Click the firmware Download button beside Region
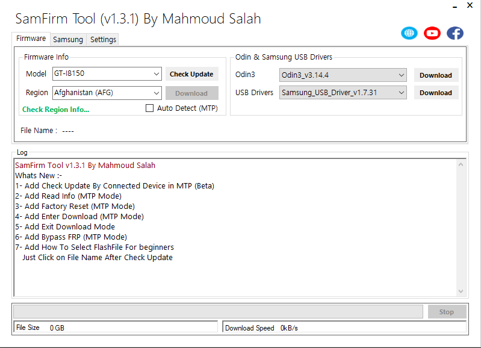Viewport: 481px width, 348px height. click(191, 93)
